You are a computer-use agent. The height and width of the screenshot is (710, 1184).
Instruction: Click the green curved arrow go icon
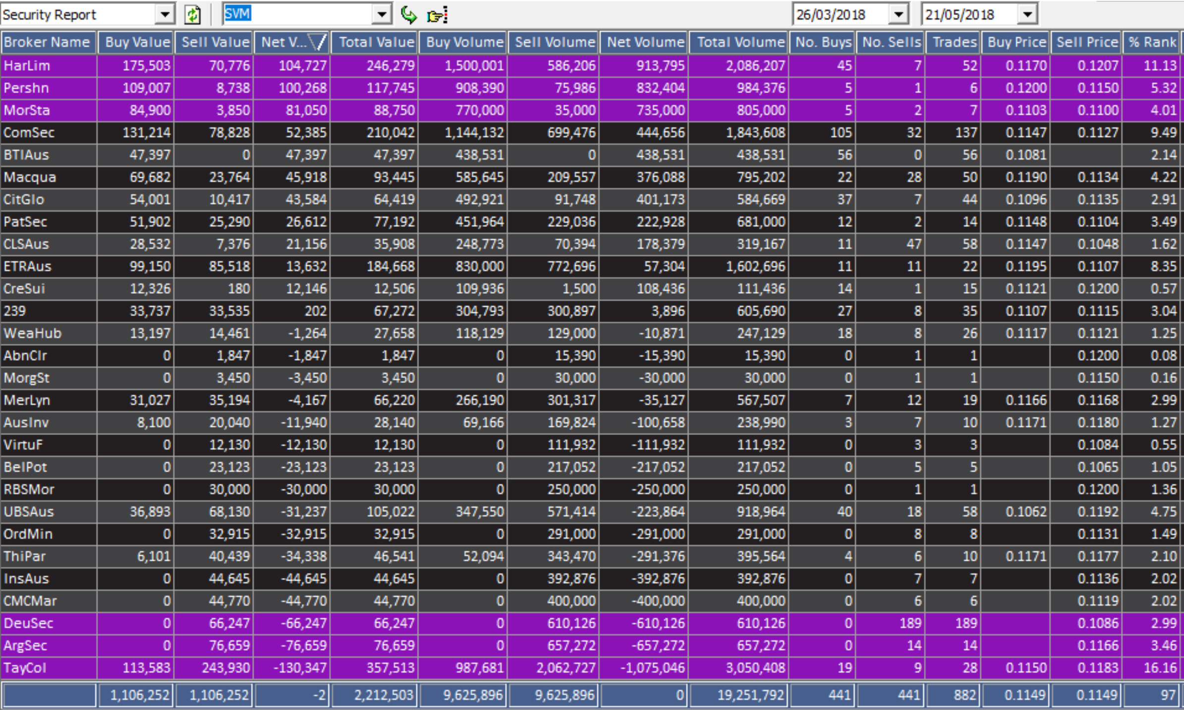409,14
